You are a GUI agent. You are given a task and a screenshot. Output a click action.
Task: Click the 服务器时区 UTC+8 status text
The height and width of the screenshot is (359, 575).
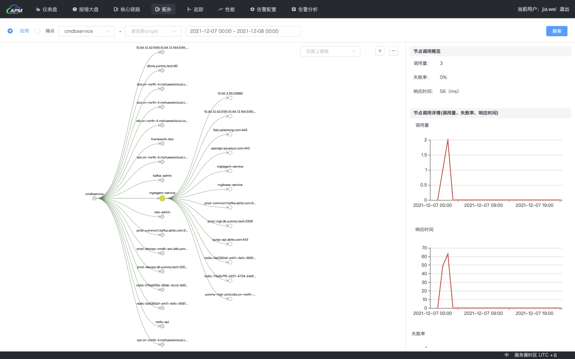click(x=536, y=355)
